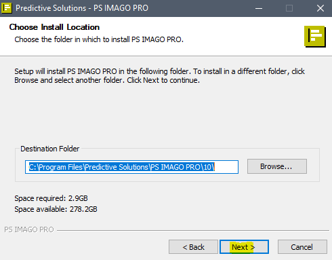The image size is (332, 260).
Task: Minimize the installer window
Action: pyautogui.click(x=259, y=8)
